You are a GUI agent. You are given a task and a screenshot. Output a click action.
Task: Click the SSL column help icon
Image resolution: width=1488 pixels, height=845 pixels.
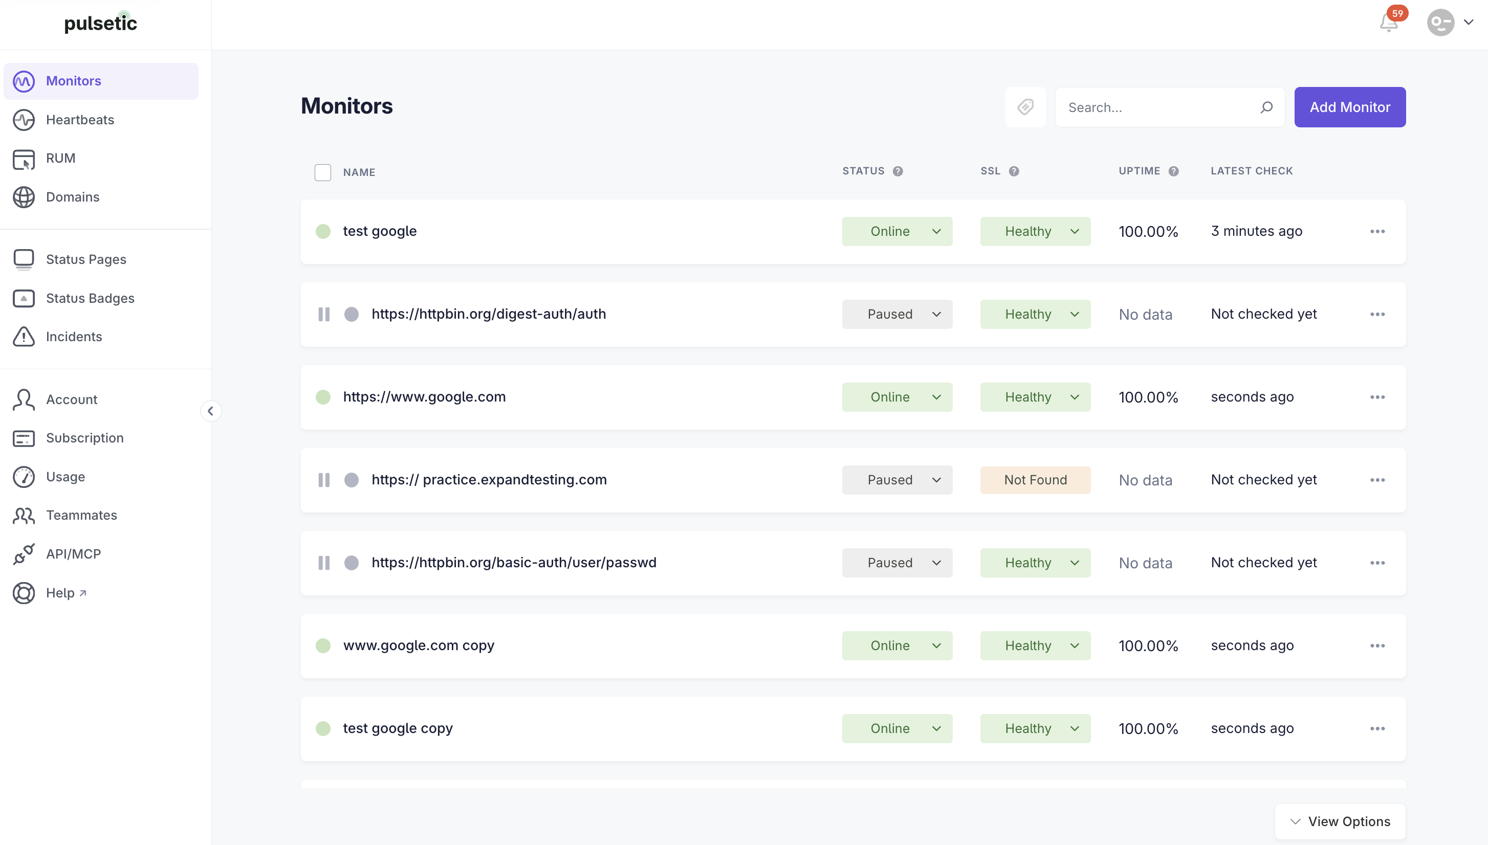coord(1014,171)
